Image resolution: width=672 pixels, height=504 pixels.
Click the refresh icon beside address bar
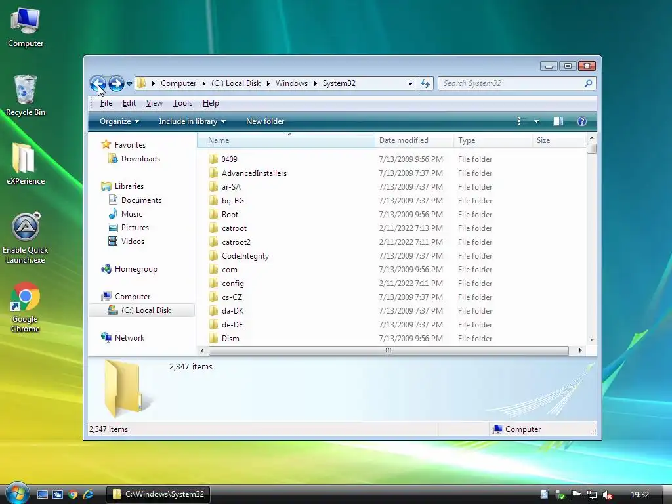(x=425, y=83)
